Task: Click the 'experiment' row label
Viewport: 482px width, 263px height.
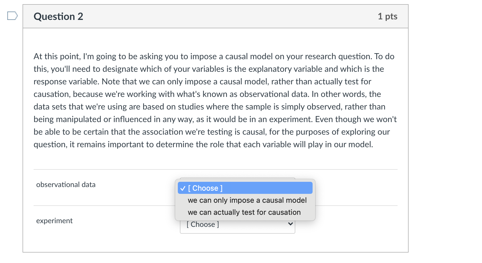Action: point(54,221)
